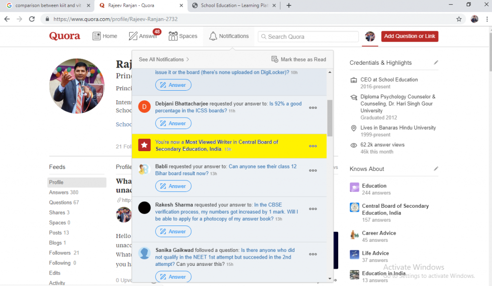The height and width of the screenshot is (286, 492).
Task: Open 'Is 92% a good percentage' question link
Action: 228,107
